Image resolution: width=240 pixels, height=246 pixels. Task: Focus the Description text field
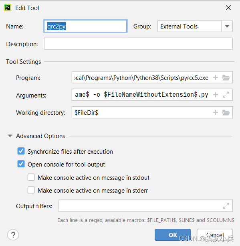138,44
